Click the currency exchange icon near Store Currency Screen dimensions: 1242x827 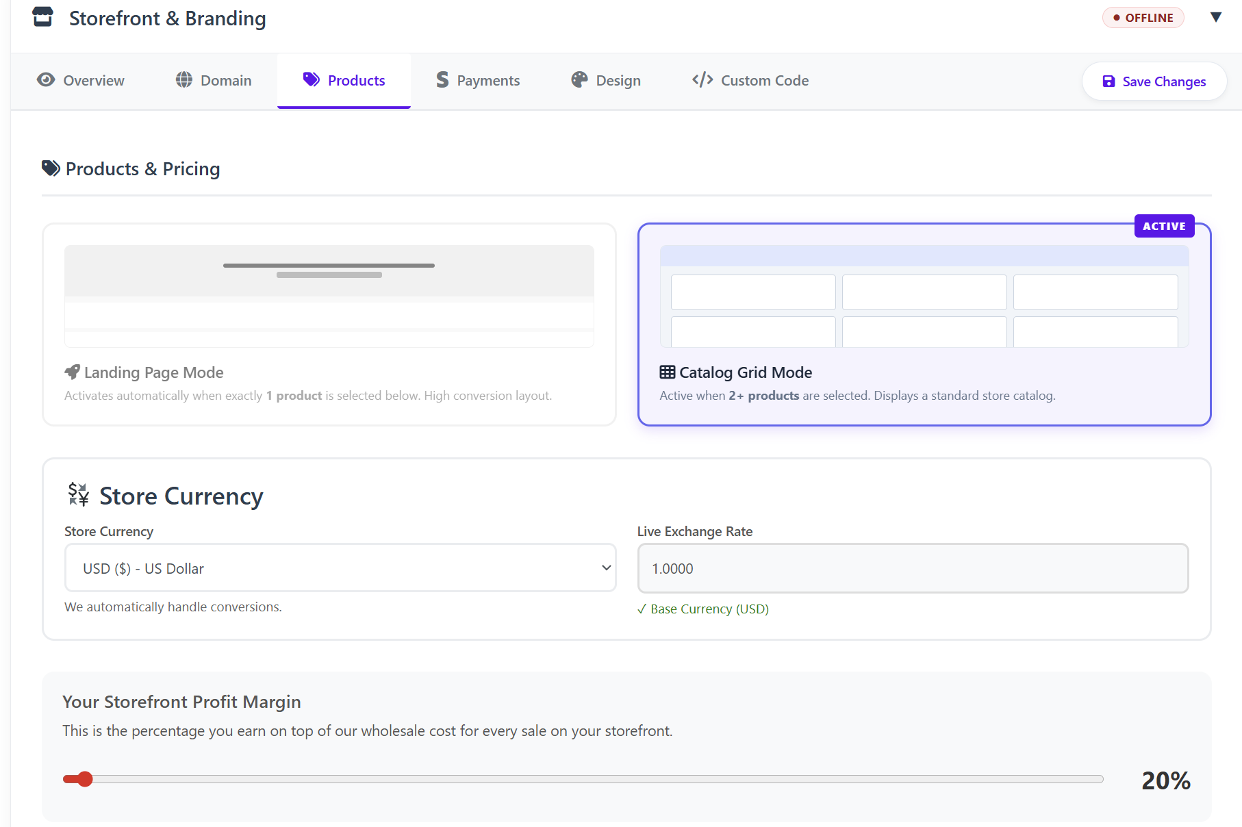pos(79,494)
